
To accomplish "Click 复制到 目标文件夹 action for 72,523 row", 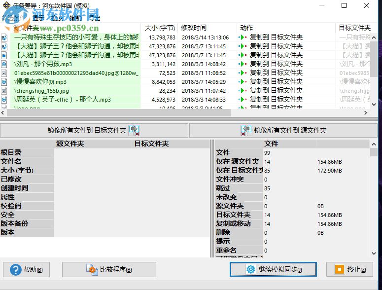I will [276, 73].
